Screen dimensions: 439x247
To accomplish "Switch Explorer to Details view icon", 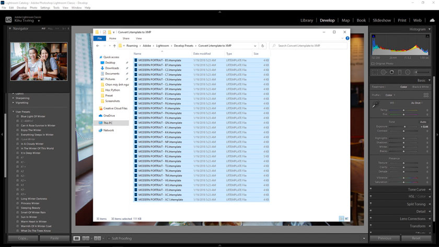I will coord(341,218).
